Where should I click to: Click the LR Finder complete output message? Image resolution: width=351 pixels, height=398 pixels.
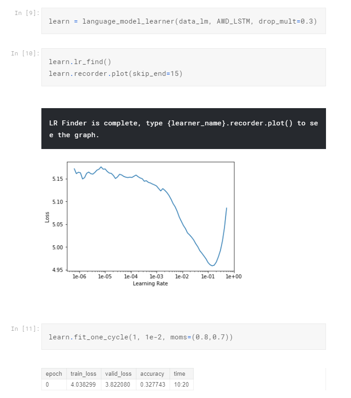(x=183, y=129)
